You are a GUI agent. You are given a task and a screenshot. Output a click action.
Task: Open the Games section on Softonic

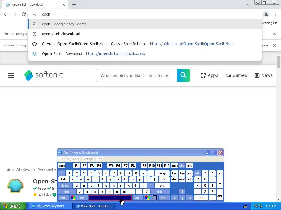tap(236, 75)
